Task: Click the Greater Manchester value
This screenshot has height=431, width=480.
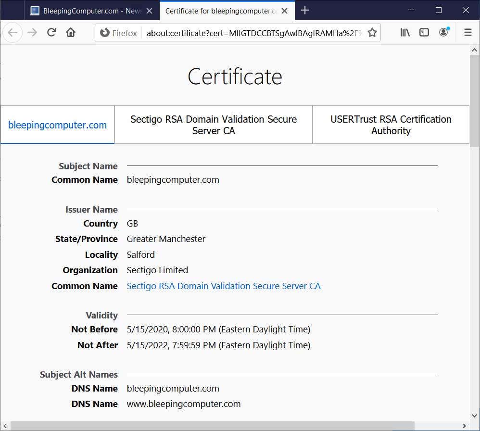Action: pyautogui.click(x=166, y=239)
